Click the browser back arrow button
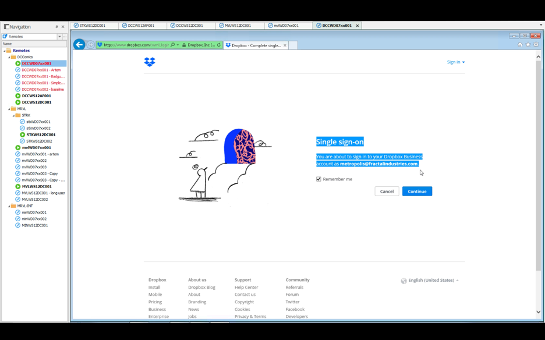Viewport: 545px width, 340px height. [x=79, y=44]
